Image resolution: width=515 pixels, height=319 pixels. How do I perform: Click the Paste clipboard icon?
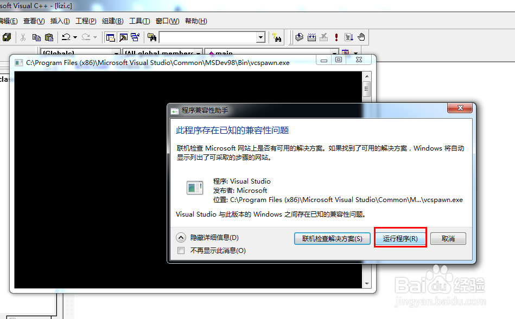click(49, 37)
